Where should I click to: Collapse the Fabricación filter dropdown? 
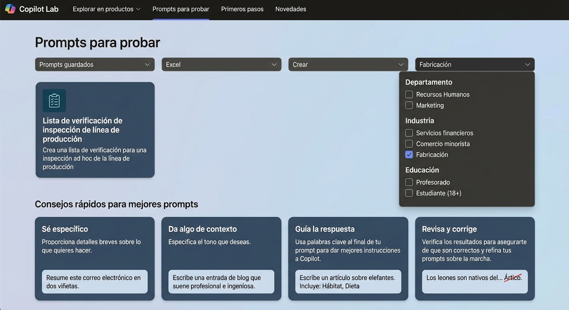tap(474, 64)
